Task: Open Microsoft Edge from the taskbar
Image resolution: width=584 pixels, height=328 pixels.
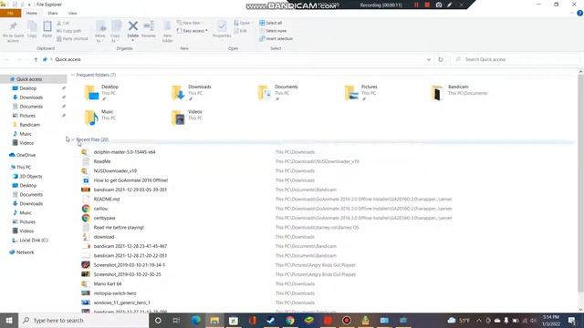Action: click(x=195, y=320)
